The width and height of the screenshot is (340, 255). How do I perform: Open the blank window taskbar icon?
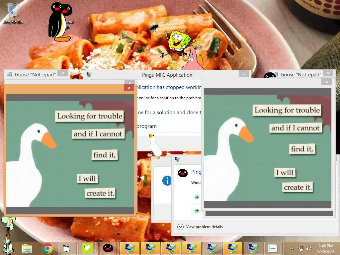click(x=66, y=248)
